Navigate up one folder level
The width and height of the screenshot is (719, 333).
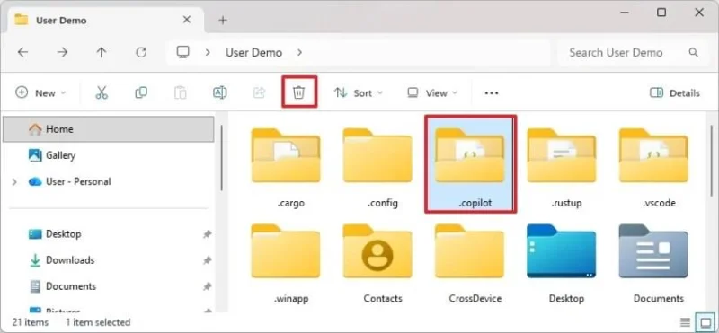click(x=102, y=52)
